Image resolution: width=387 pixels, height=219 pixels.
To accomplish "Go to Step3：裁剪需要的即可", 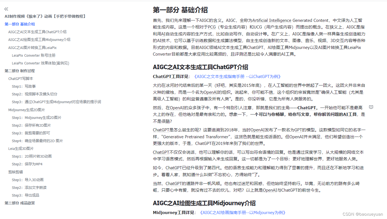I will point(31,133).
